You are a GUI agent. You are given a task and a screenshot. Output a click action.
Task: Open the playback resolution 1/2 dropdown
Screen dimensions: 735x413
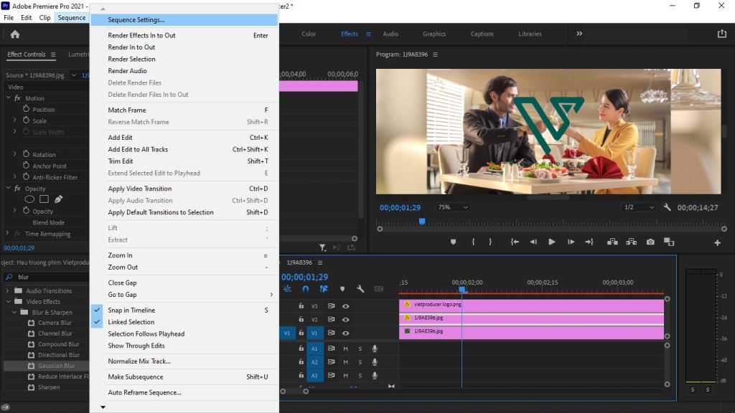point(637,207)
